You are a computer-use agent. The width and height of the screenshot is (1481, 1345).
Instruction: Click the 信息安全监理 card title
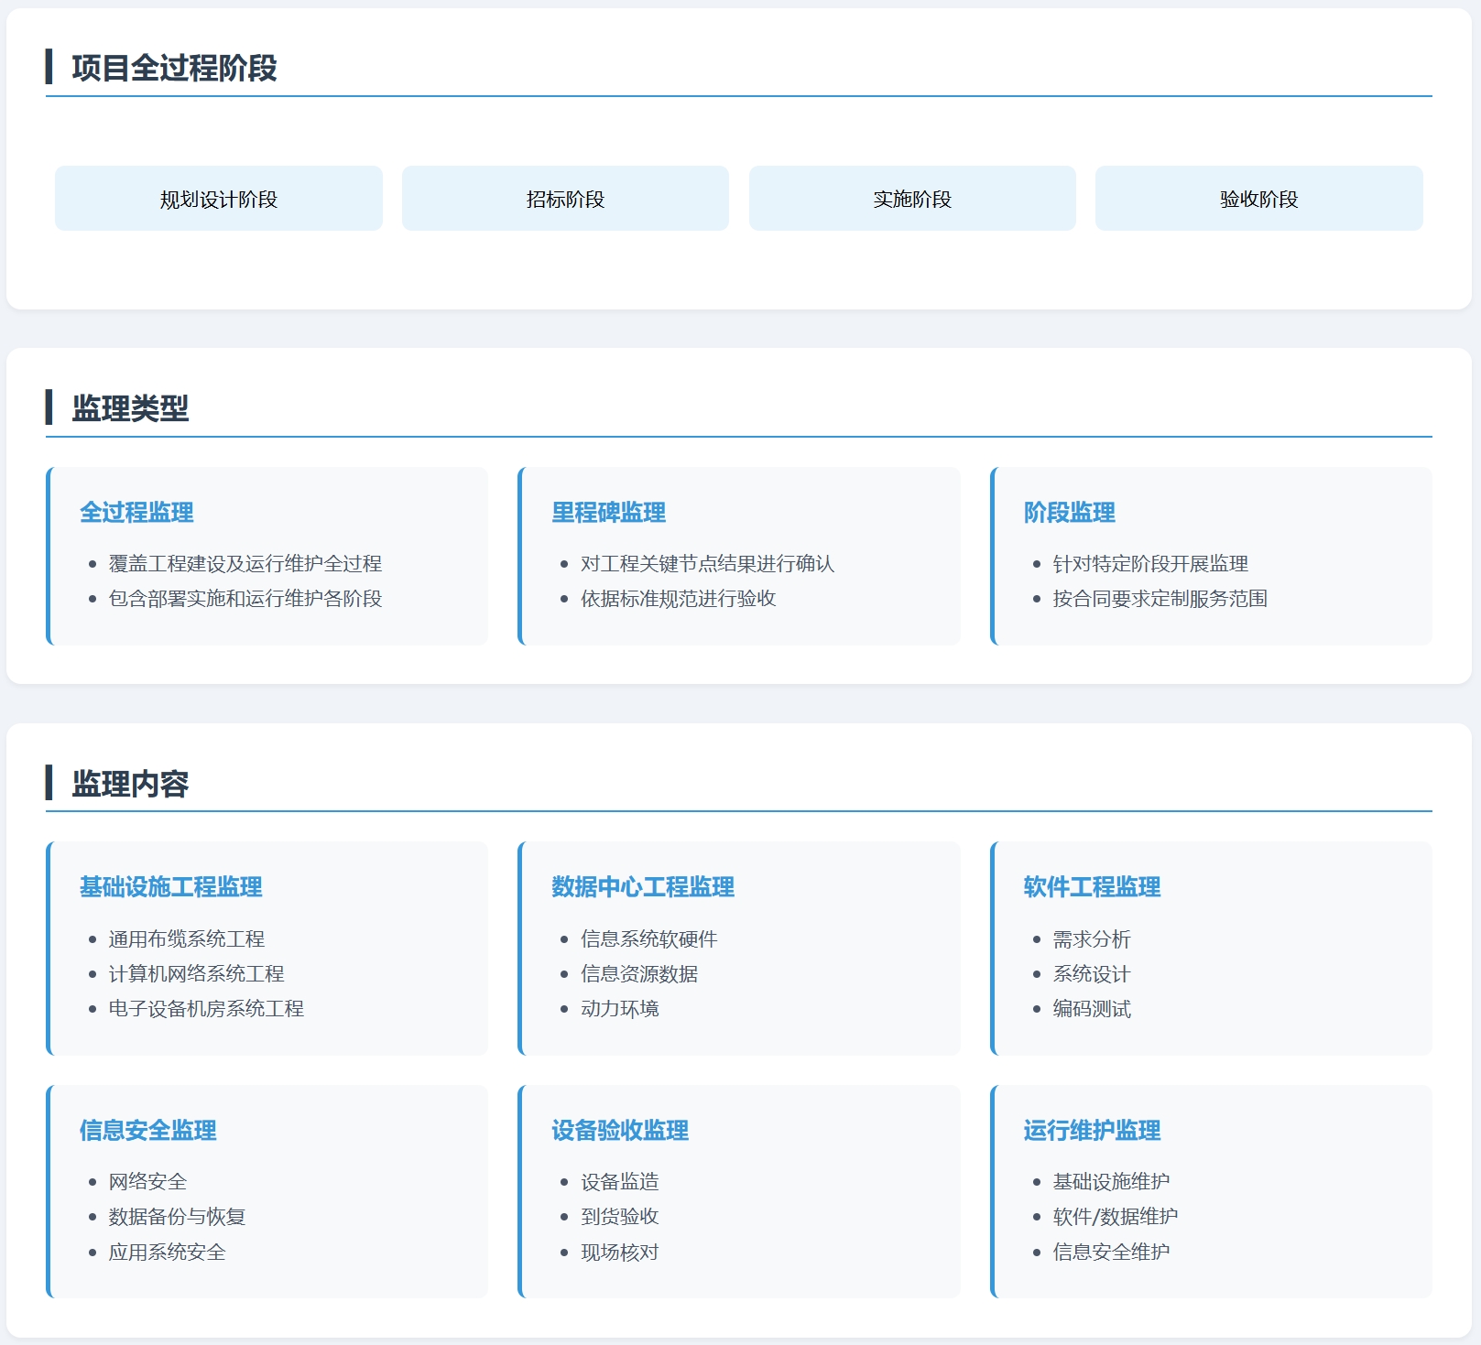(147, 1131)
